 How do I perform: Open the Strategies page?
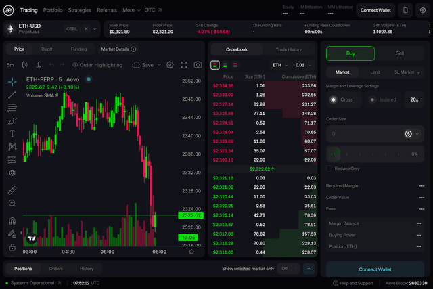coord(80,10)
